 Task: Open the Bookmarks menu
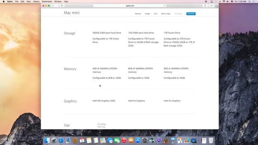click(47, 2)
